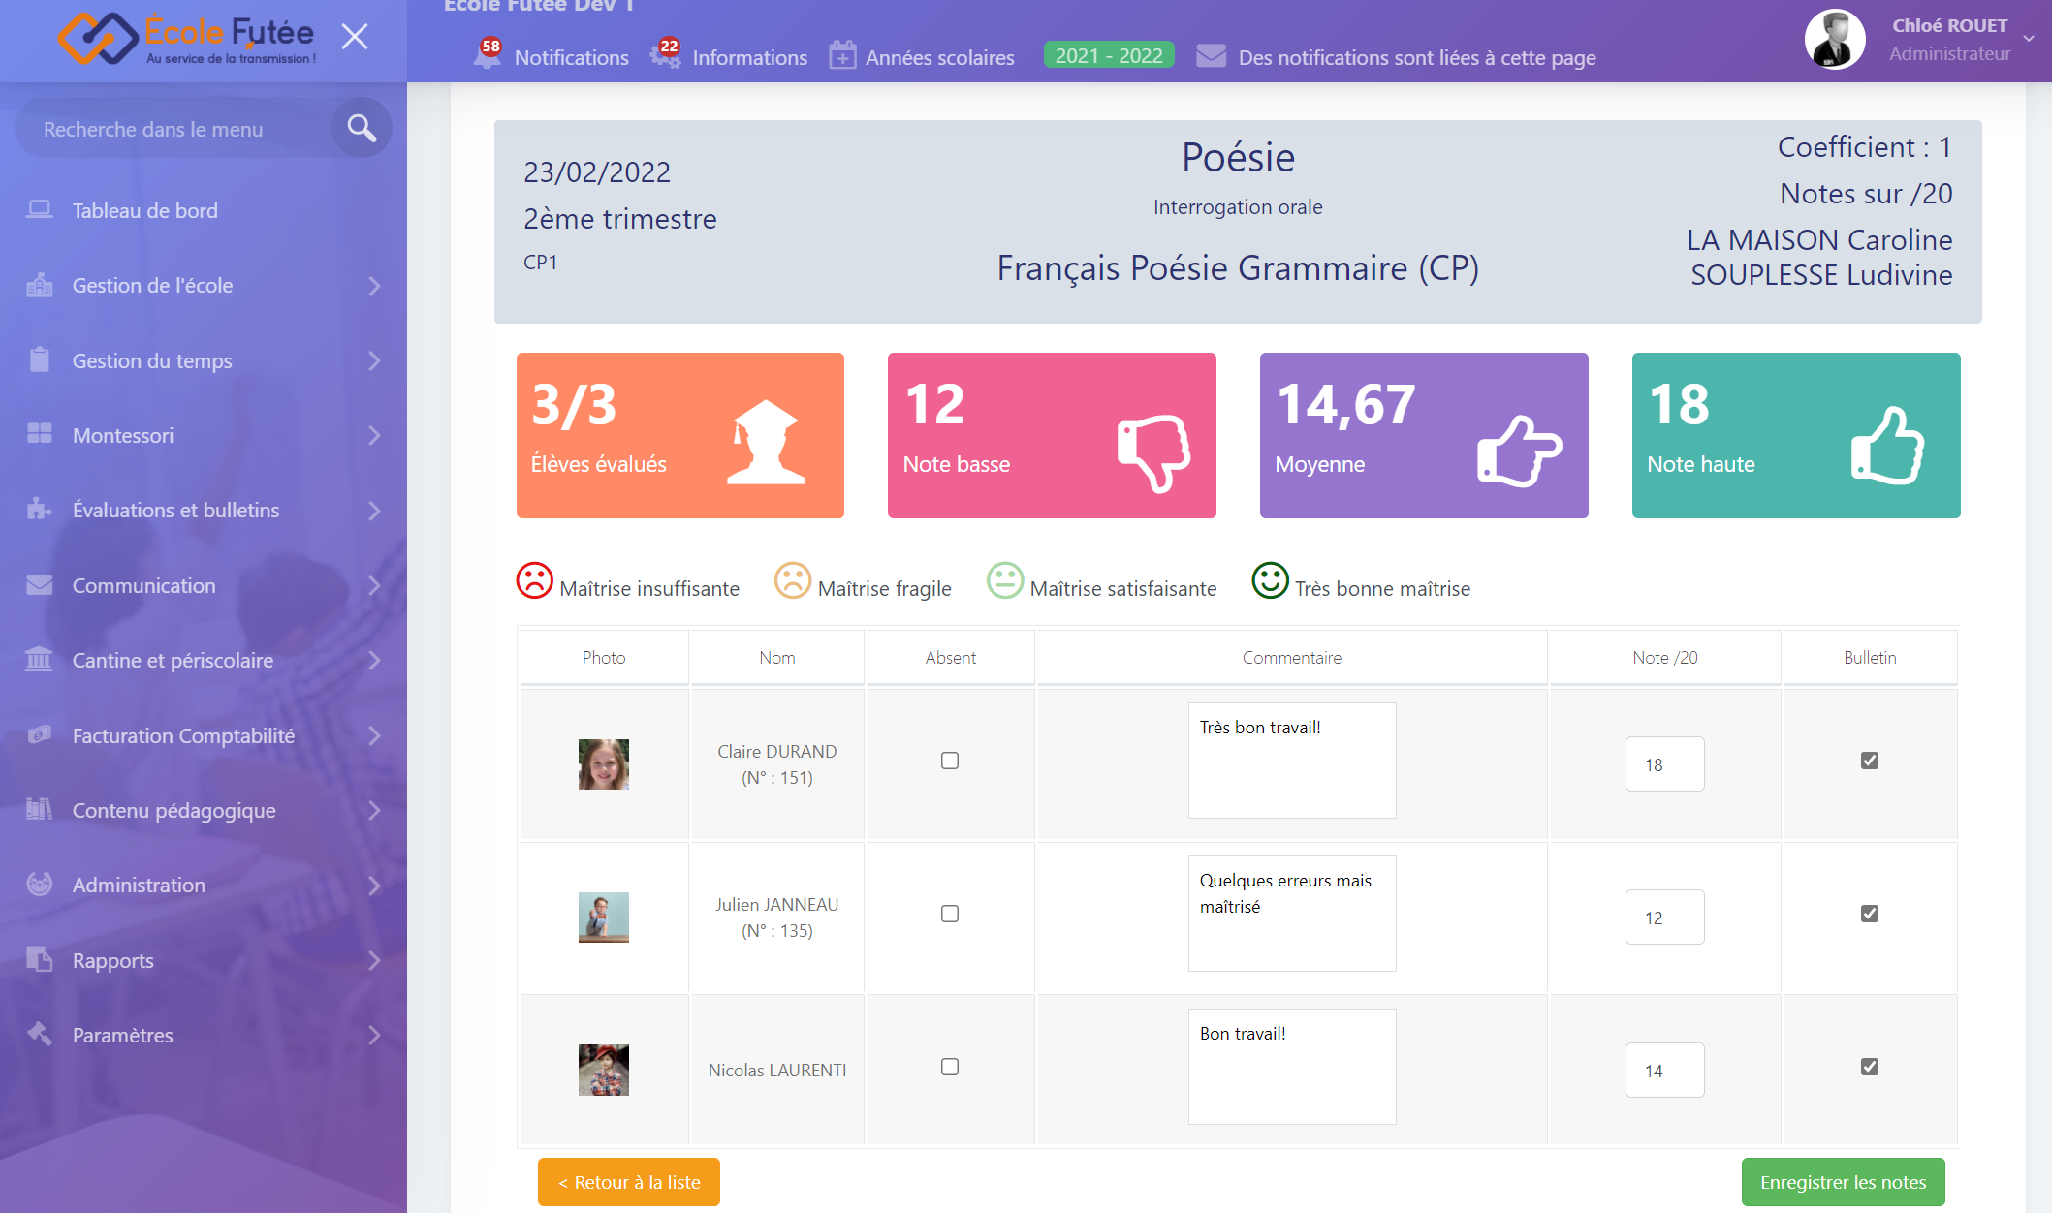Open the Tableau de bord dashboard icon
The height and width of the screenshot is (1213, 2052).
point(40,209)
